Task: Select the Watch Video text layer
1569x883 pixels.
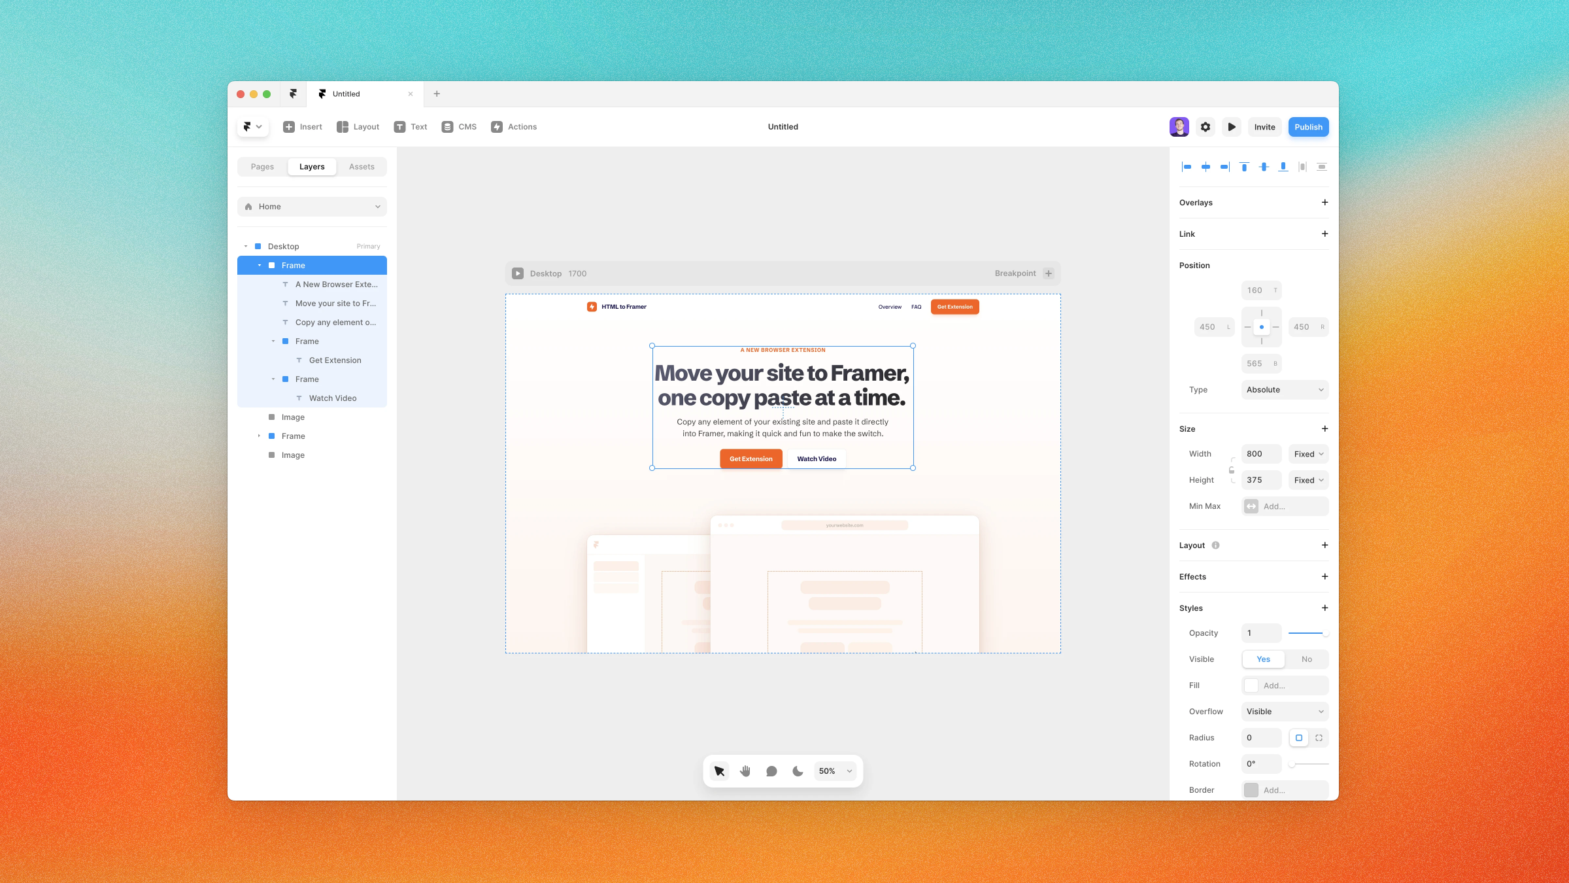Action: pyautogui.click(x=312, y=398)
